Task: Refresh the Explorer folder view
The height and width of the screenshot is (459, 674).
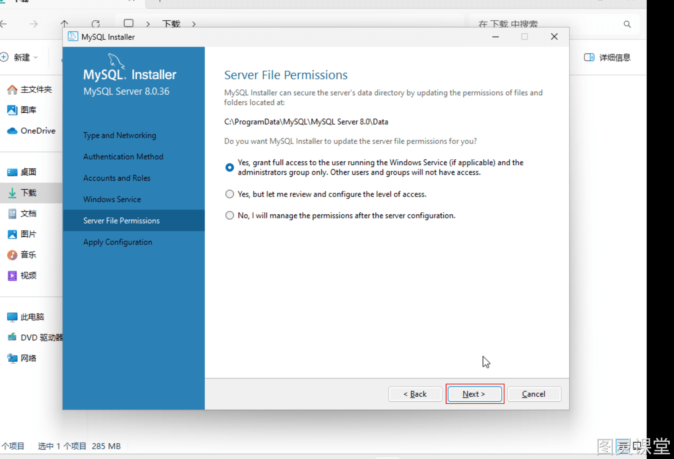Action: (x=96, y=24)
